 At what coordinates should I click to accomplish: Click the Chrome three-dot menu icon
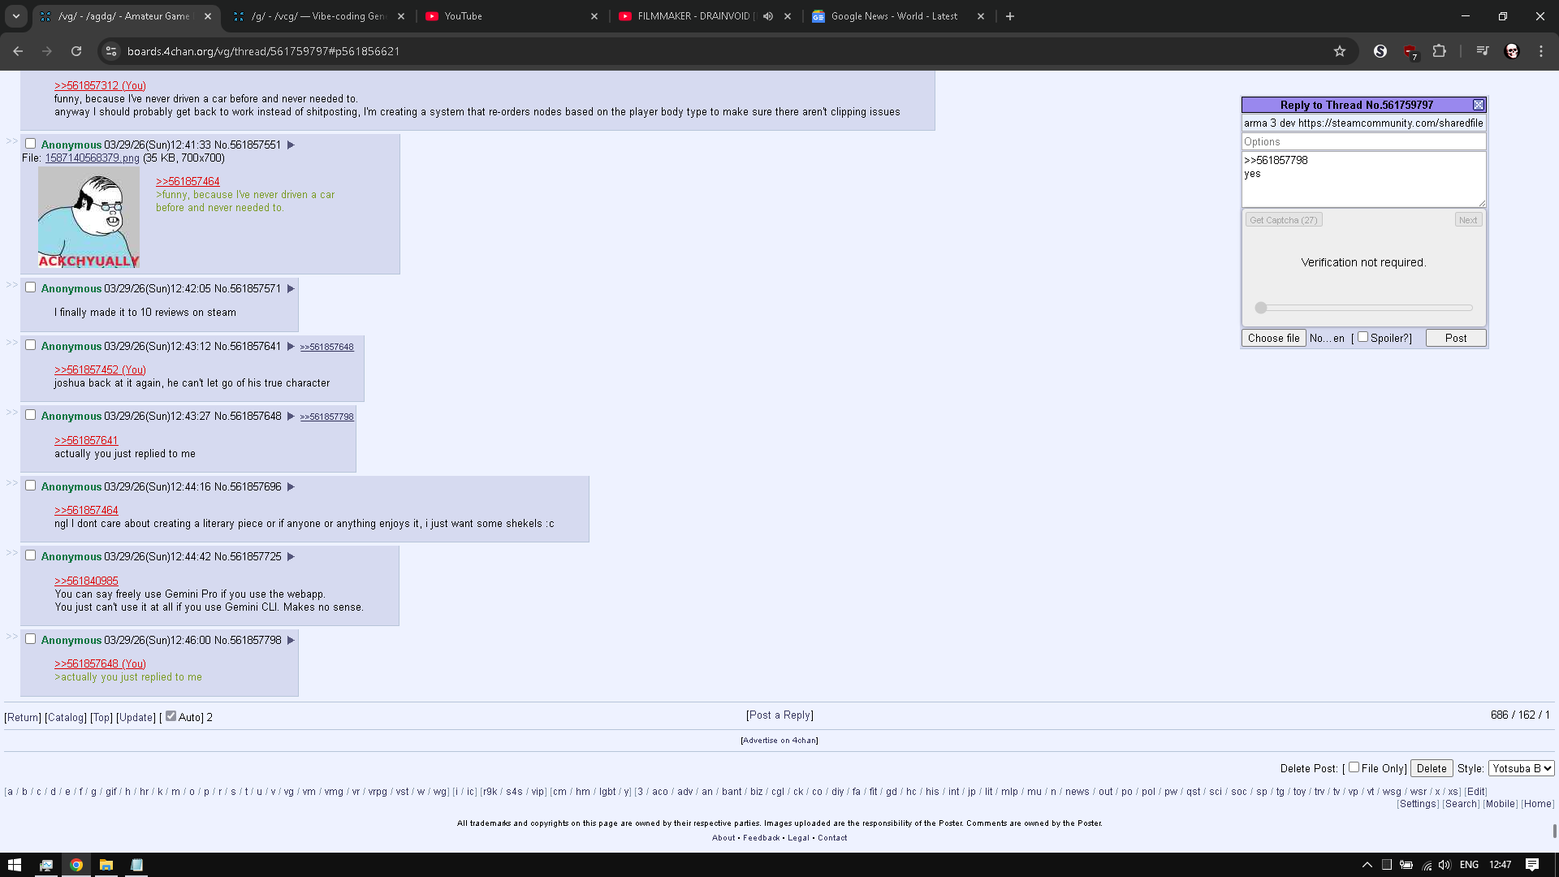1541,51
